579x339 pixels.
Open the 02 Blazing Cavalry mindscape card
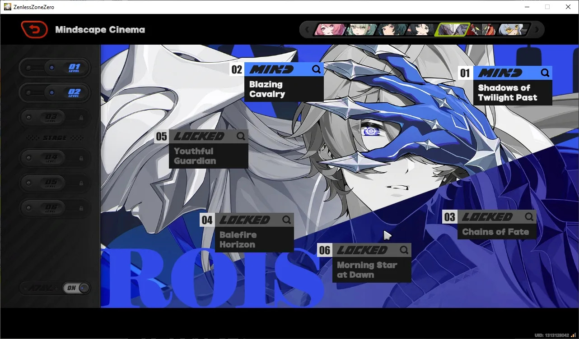[276, 82]
